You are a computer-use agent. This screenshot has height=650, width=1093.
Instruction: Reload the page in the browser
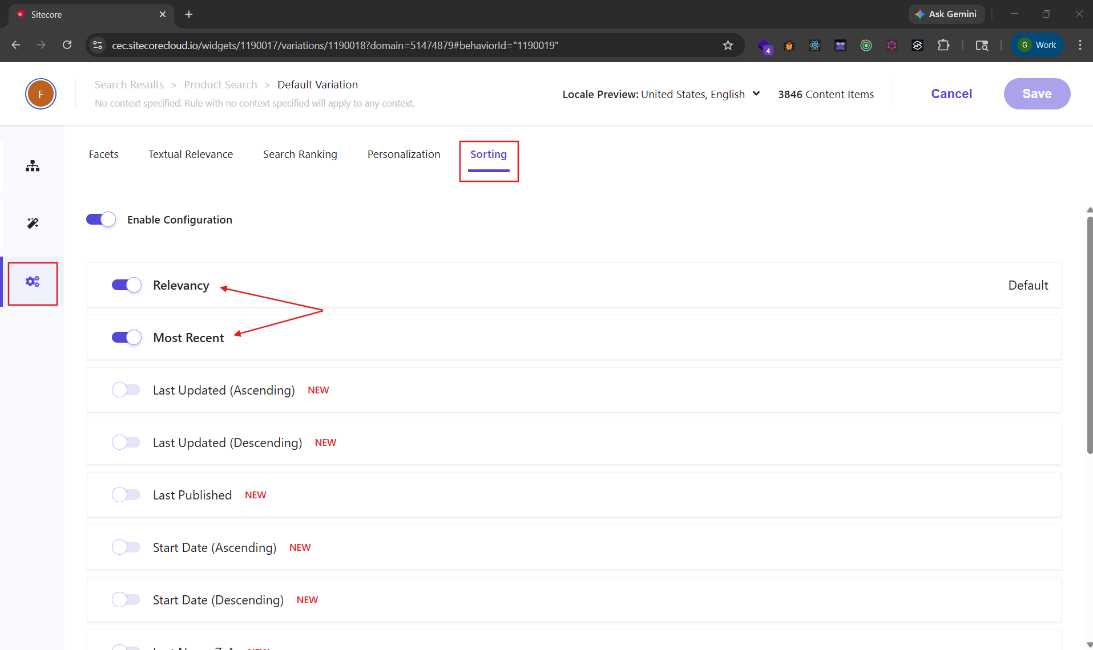pyautogui.click(x=67, y=45)
